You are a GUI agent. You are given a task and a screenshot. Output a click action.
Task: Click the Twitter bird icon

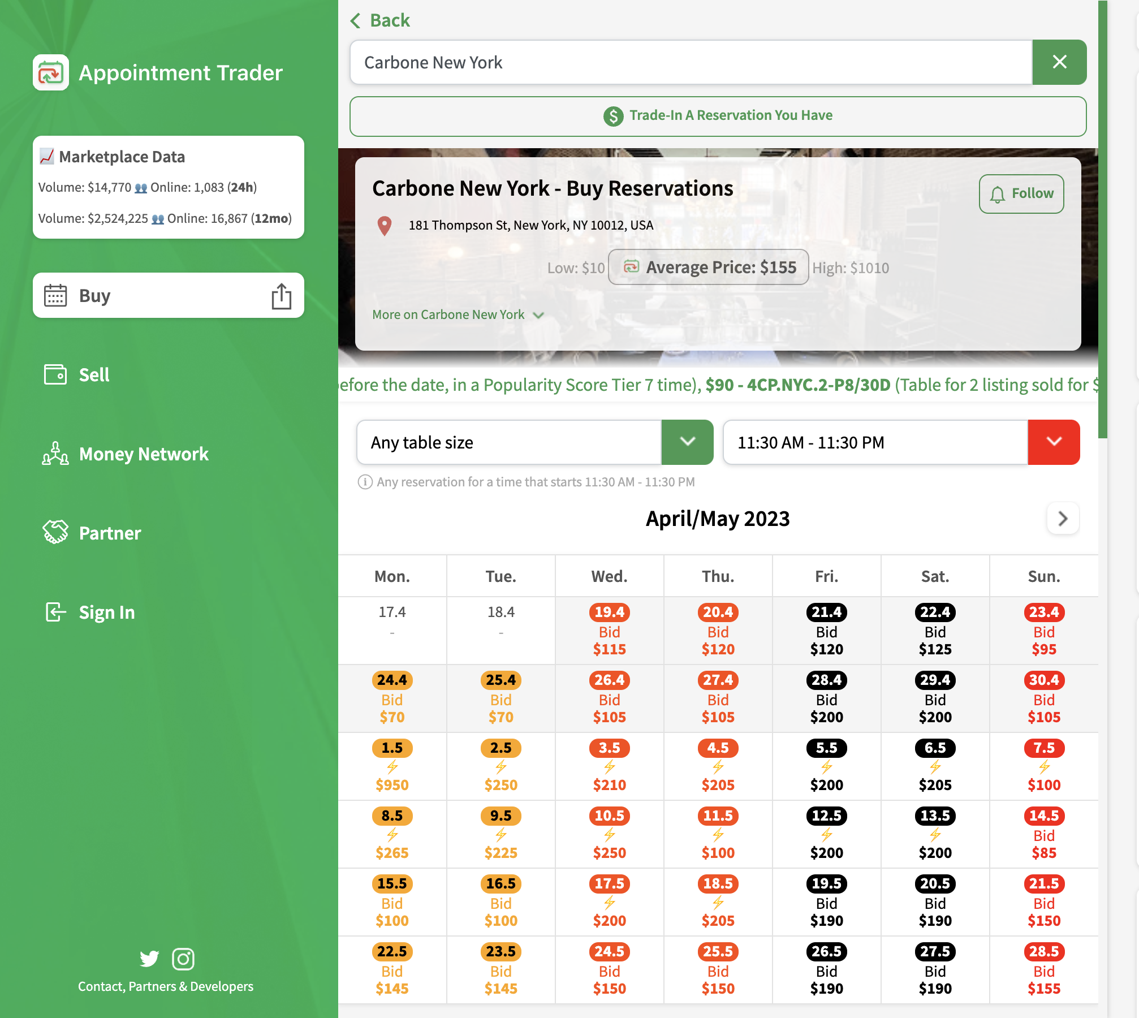pyautogui.click(x=149, y=959)
